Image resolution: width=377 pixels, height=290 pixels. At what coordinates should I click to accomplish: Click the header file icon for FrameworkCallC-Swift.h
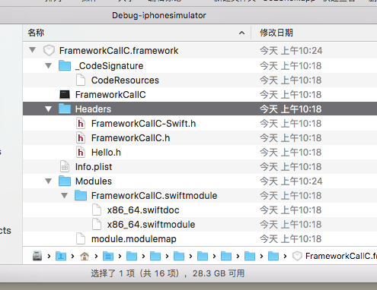pos(81,124)
